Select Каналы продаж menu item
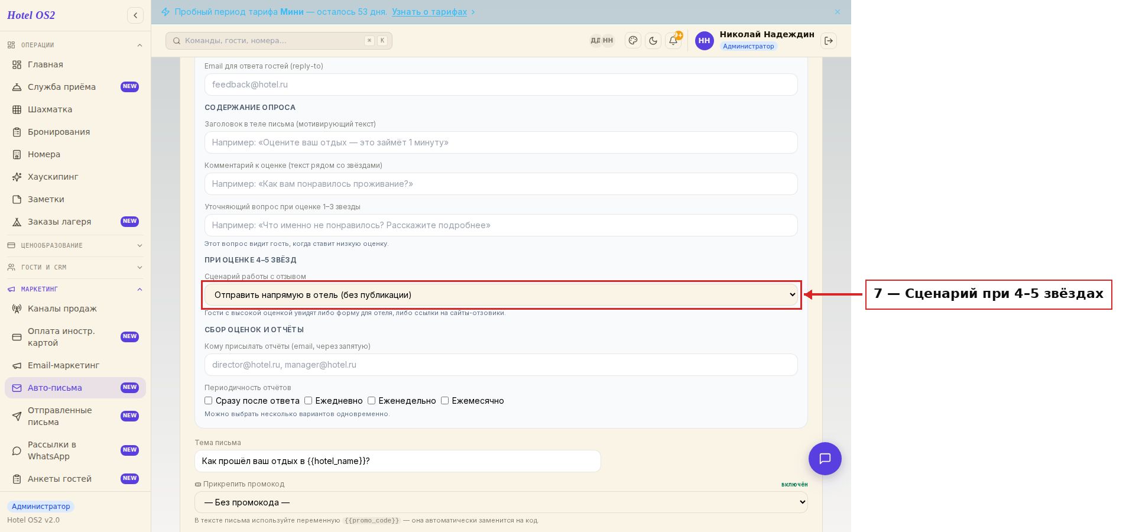The width and height of the screenshot is (1126, 532). click(x=75, y=309)
